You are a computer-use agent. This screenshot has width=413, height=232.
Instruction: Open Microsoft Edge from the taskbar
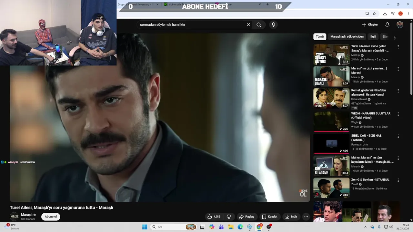pyautogui.click(x=240, y=227)
